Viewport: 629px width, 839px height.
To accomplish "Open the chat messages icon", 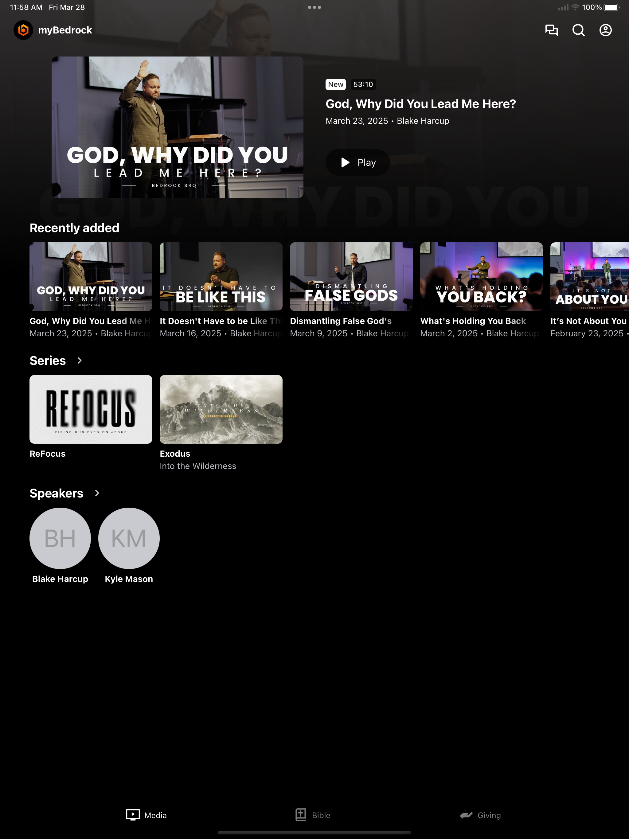I will pyautogui.click(x=551, y=30).
